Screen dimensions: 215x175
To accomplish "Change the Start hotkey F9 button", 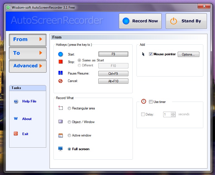I will coord(113,54).
